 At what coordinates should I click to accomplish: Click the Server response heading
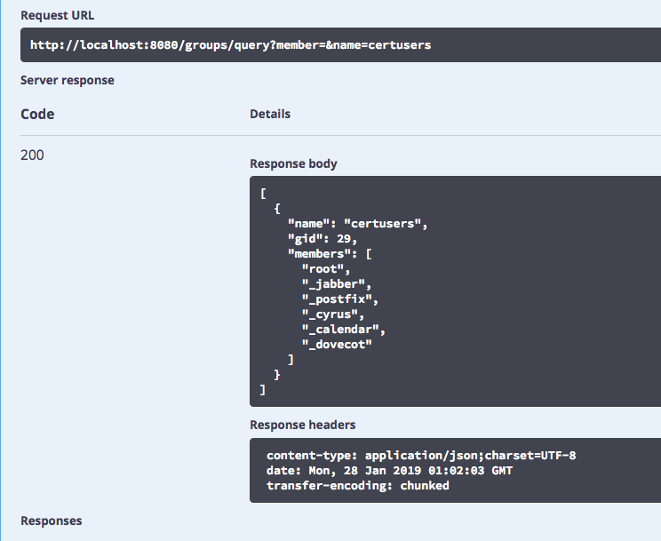(68, 80)
